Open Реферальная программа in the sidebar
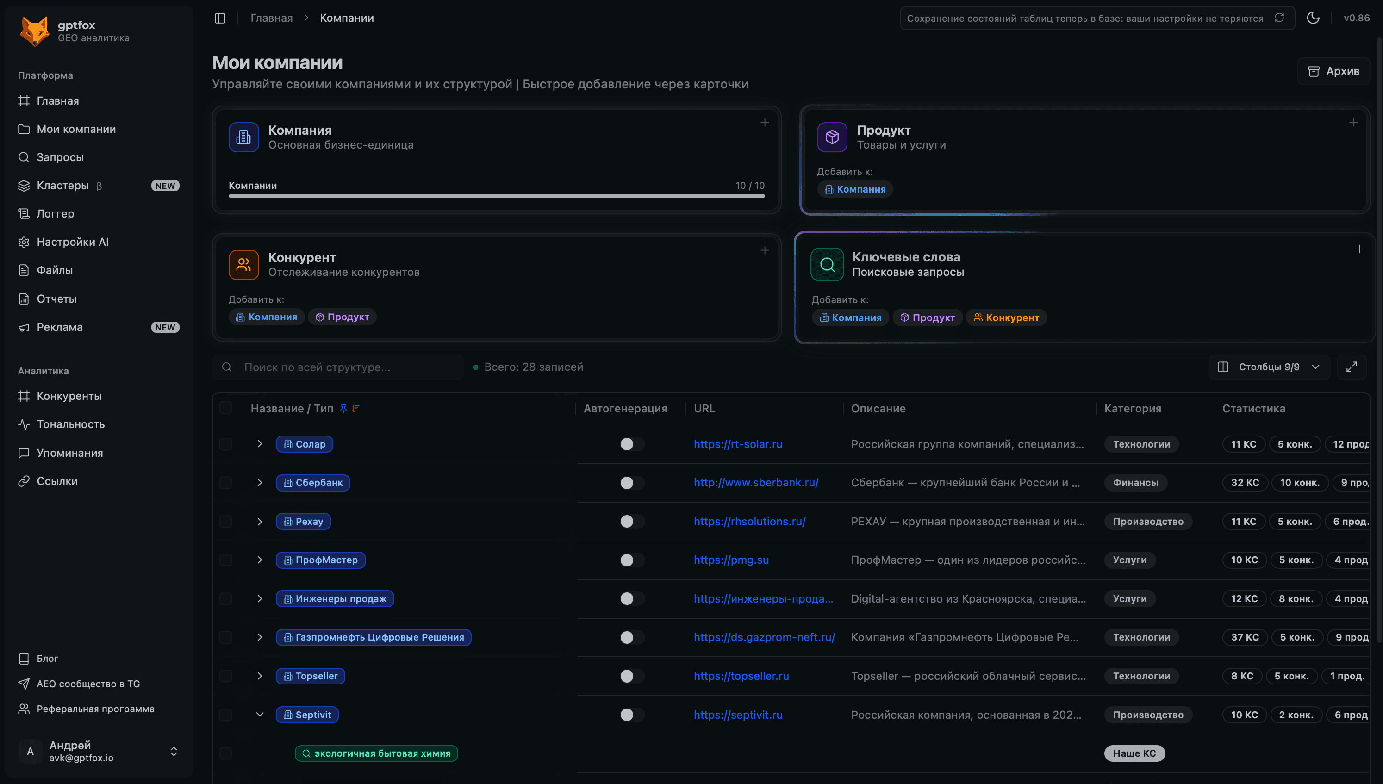This screenshot has width=1383, height=784. click(x=96, y=709)
